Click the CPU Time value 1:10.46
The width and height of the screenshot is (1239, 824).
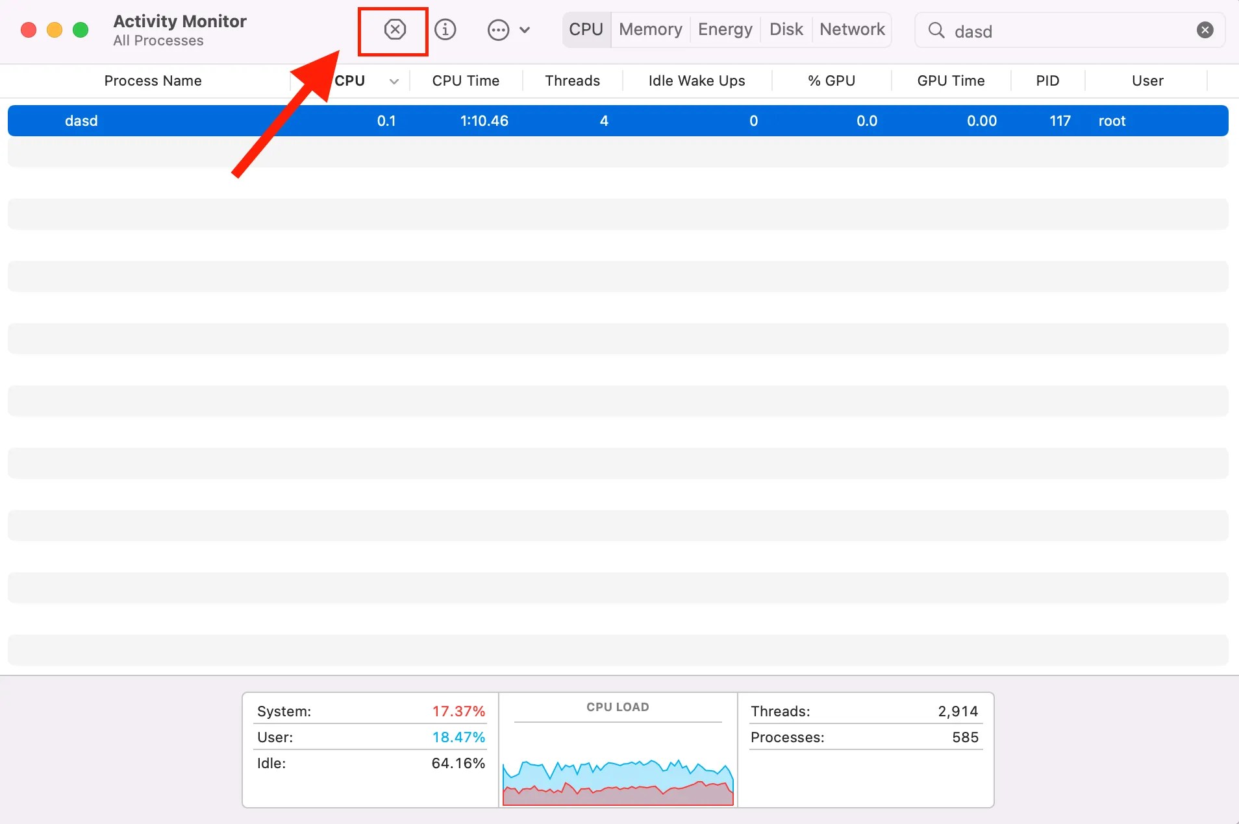point(484,121)
